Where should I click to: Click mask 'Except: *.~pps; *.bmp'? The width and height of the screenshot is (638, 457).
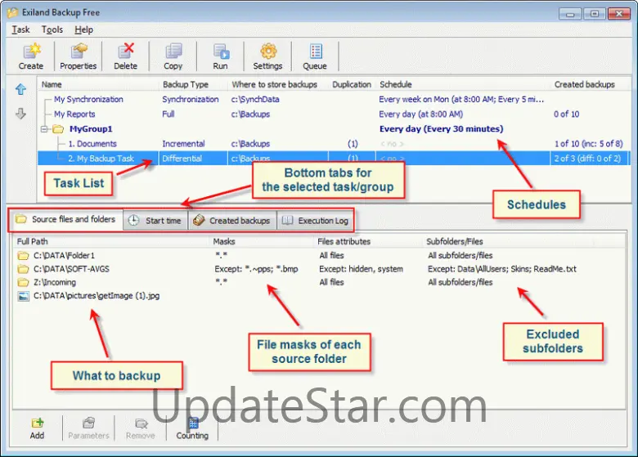[256, 269]
